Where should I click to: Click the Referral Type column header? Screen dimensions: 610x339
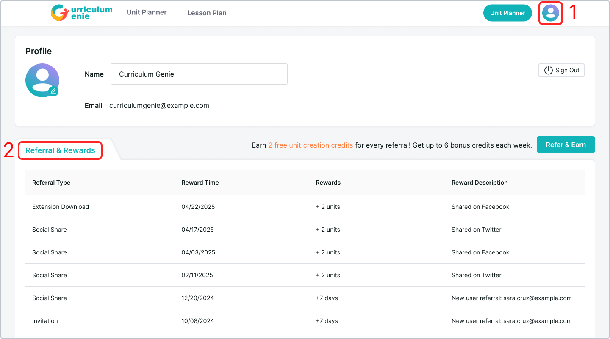51,183
